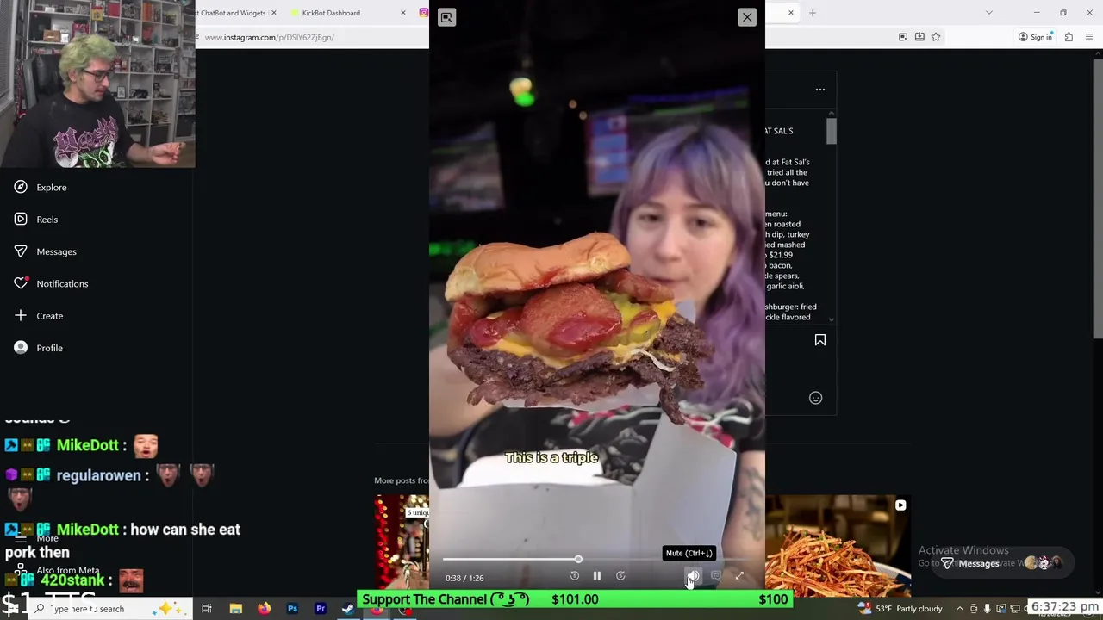The height and width of the screenshot is (620, 1103).
Task: Open Task View on taskbar
Action: point(207,609)
